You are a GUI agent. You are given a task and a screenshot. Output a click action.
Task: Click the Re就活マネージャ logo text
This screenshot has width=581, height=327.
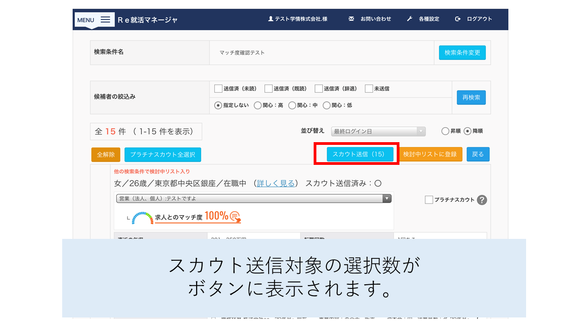click(148, 20)
